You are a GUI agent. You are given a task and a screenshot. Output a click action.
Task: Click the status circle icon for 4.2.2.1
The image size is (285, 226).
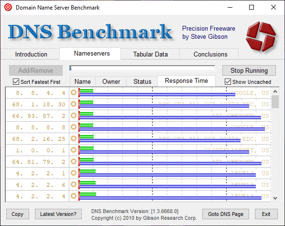pos(74,173)
